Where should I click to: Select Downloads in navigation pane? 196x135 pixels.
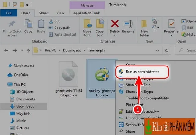click(24, 106)
